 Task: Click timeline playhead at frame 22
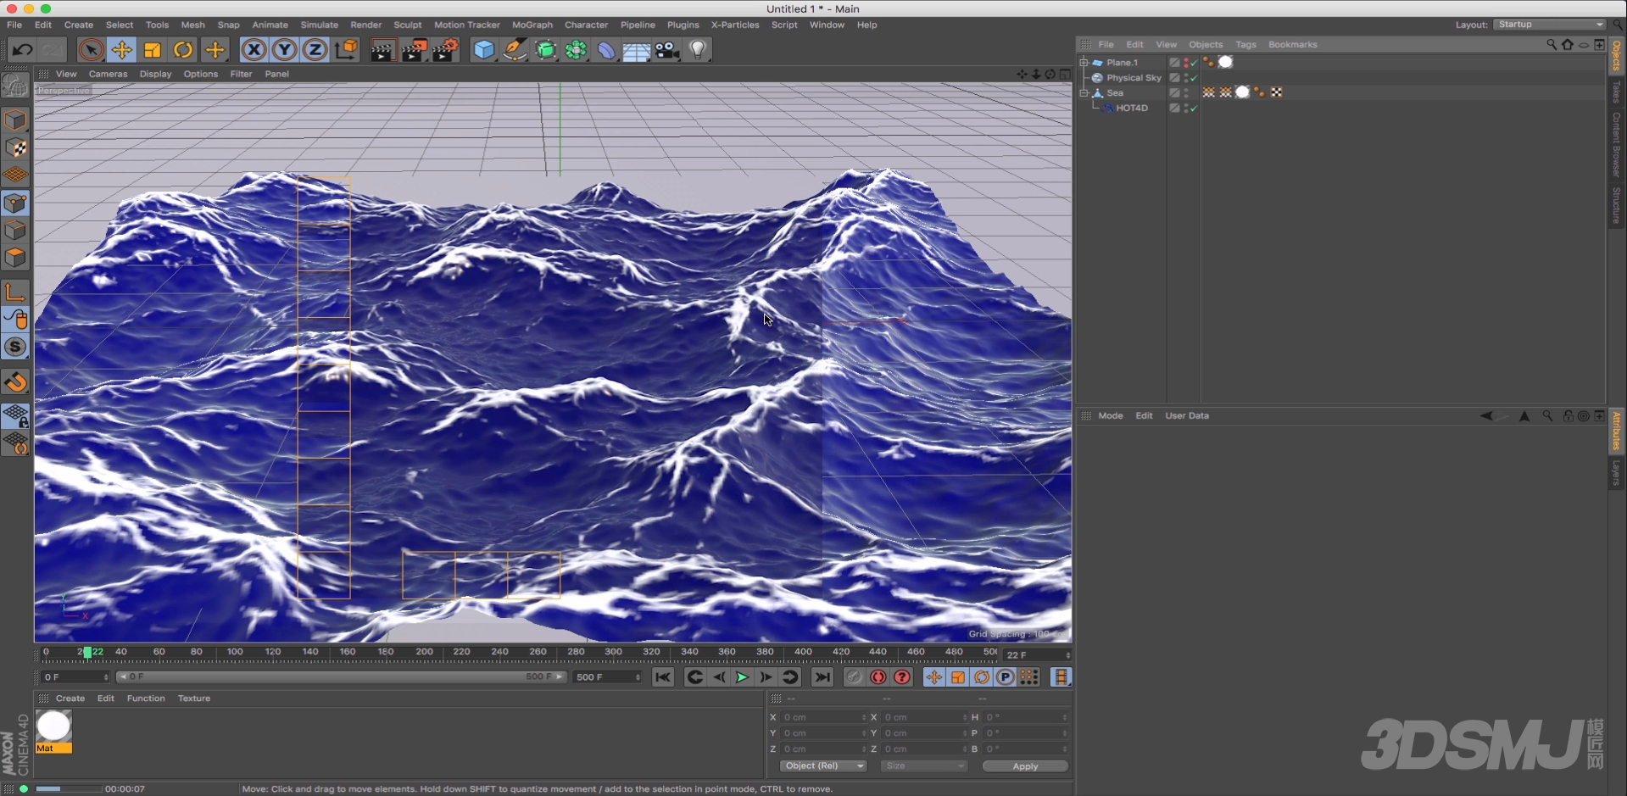[87, 652]
